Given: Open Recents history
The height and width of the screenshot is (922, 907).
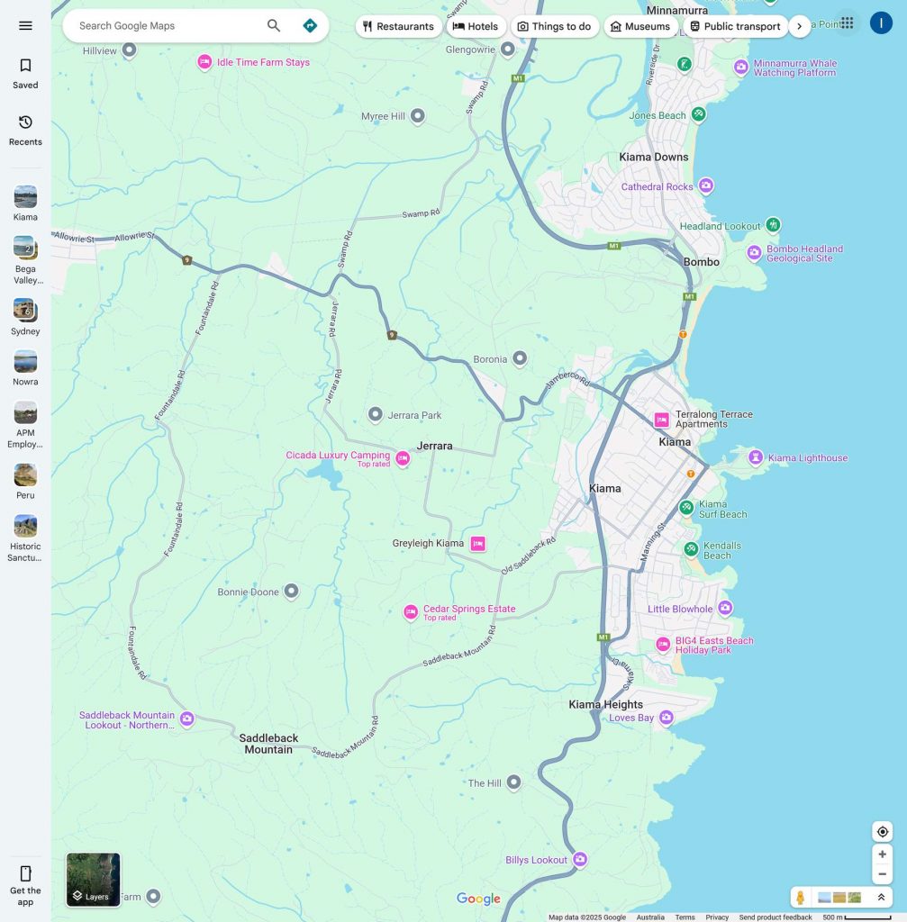Looking at the screenshot, I should (x=25, y=131).
